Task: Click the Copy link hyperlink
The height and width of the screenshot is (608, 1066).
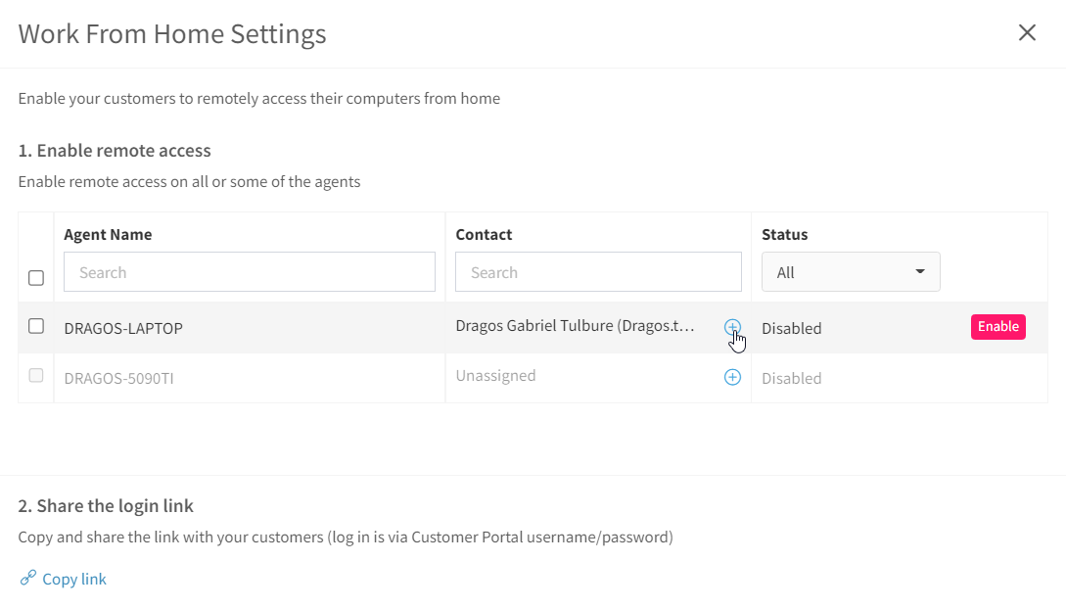Action: 74,579
